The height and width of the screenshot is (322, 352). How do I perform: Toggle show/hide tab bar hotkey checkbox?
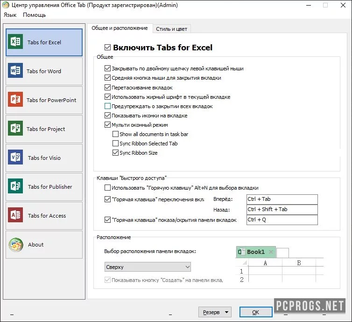tap(107, 220)
